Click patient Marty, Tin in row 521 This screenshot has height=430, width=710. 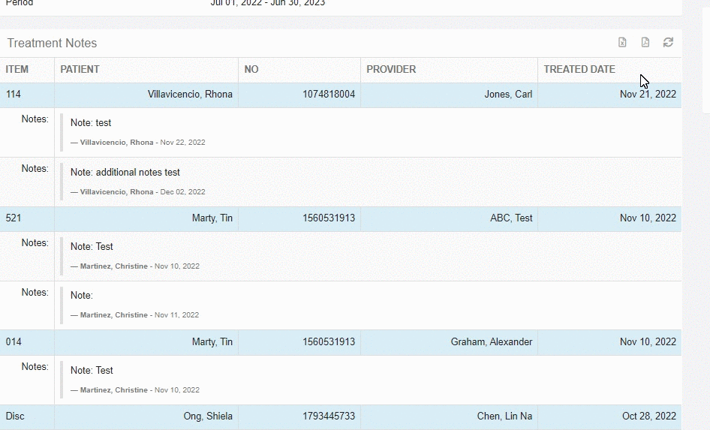tap(212, 218)
